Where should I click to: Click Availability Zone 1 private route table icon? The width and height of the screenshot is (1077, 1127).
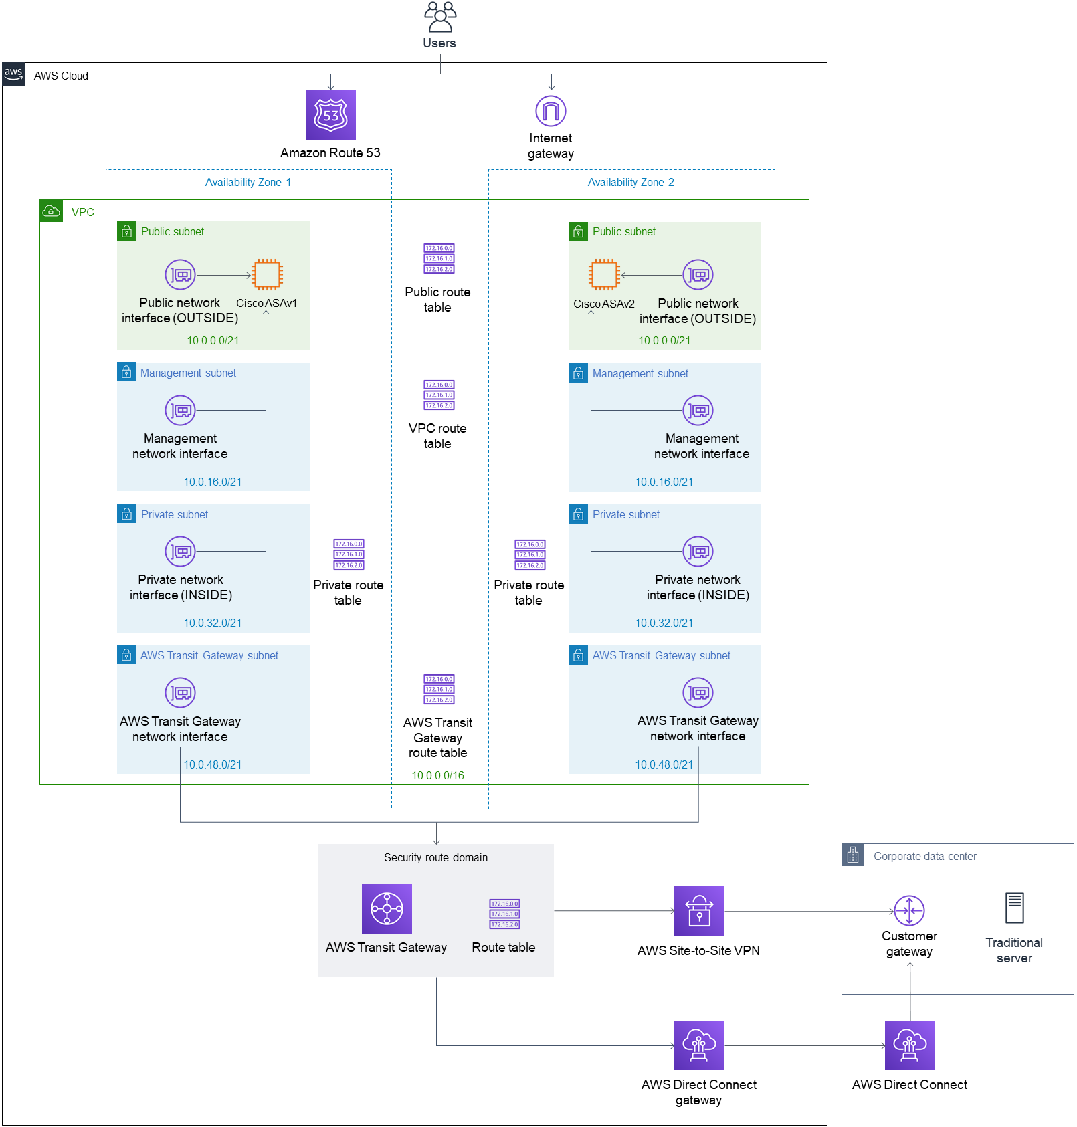(x=349, y=554)
